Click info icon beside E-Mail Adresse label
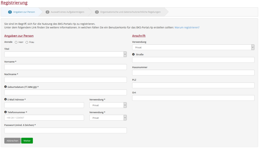The image size is (259, 148). point(6,99)
